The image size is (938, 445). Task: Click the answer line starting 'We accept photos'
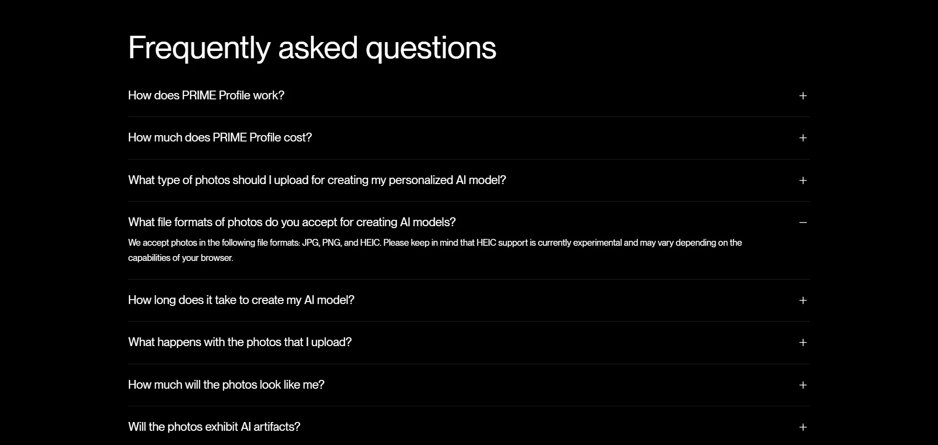[435, 243]
